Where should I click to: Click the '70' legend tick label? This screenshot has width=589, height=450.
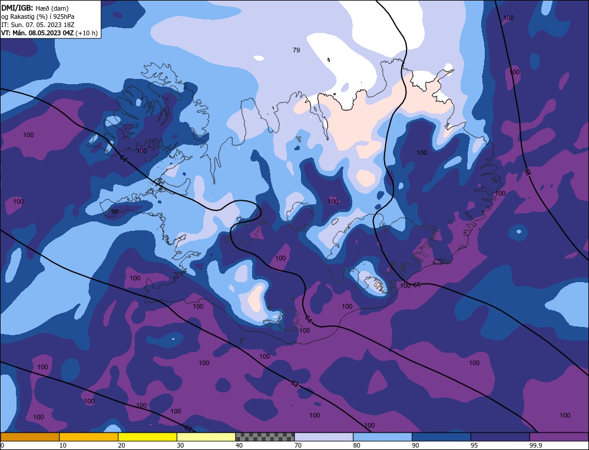298,445
